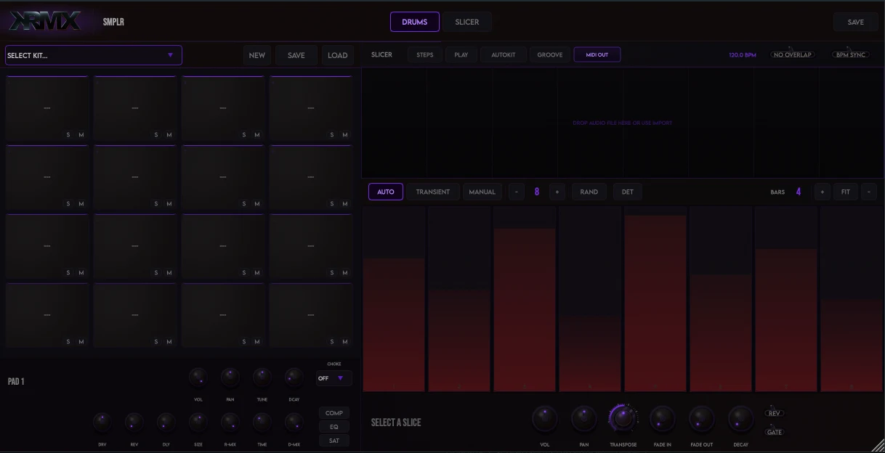Viewport: 885px width, 453px height.
Task: Click the PAD 1 PAN knob
Action: coord(230,377)
